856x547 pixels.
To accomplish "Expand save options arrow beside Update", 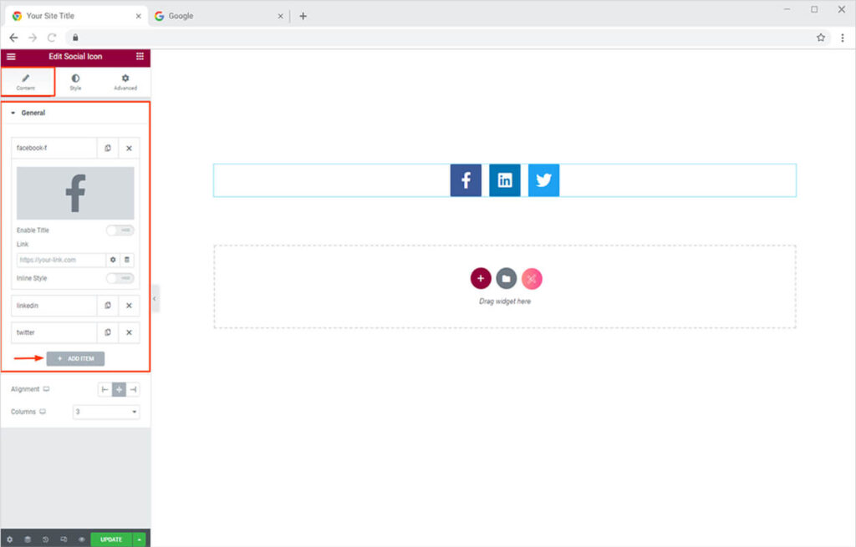I will click(x=140, y=539).
